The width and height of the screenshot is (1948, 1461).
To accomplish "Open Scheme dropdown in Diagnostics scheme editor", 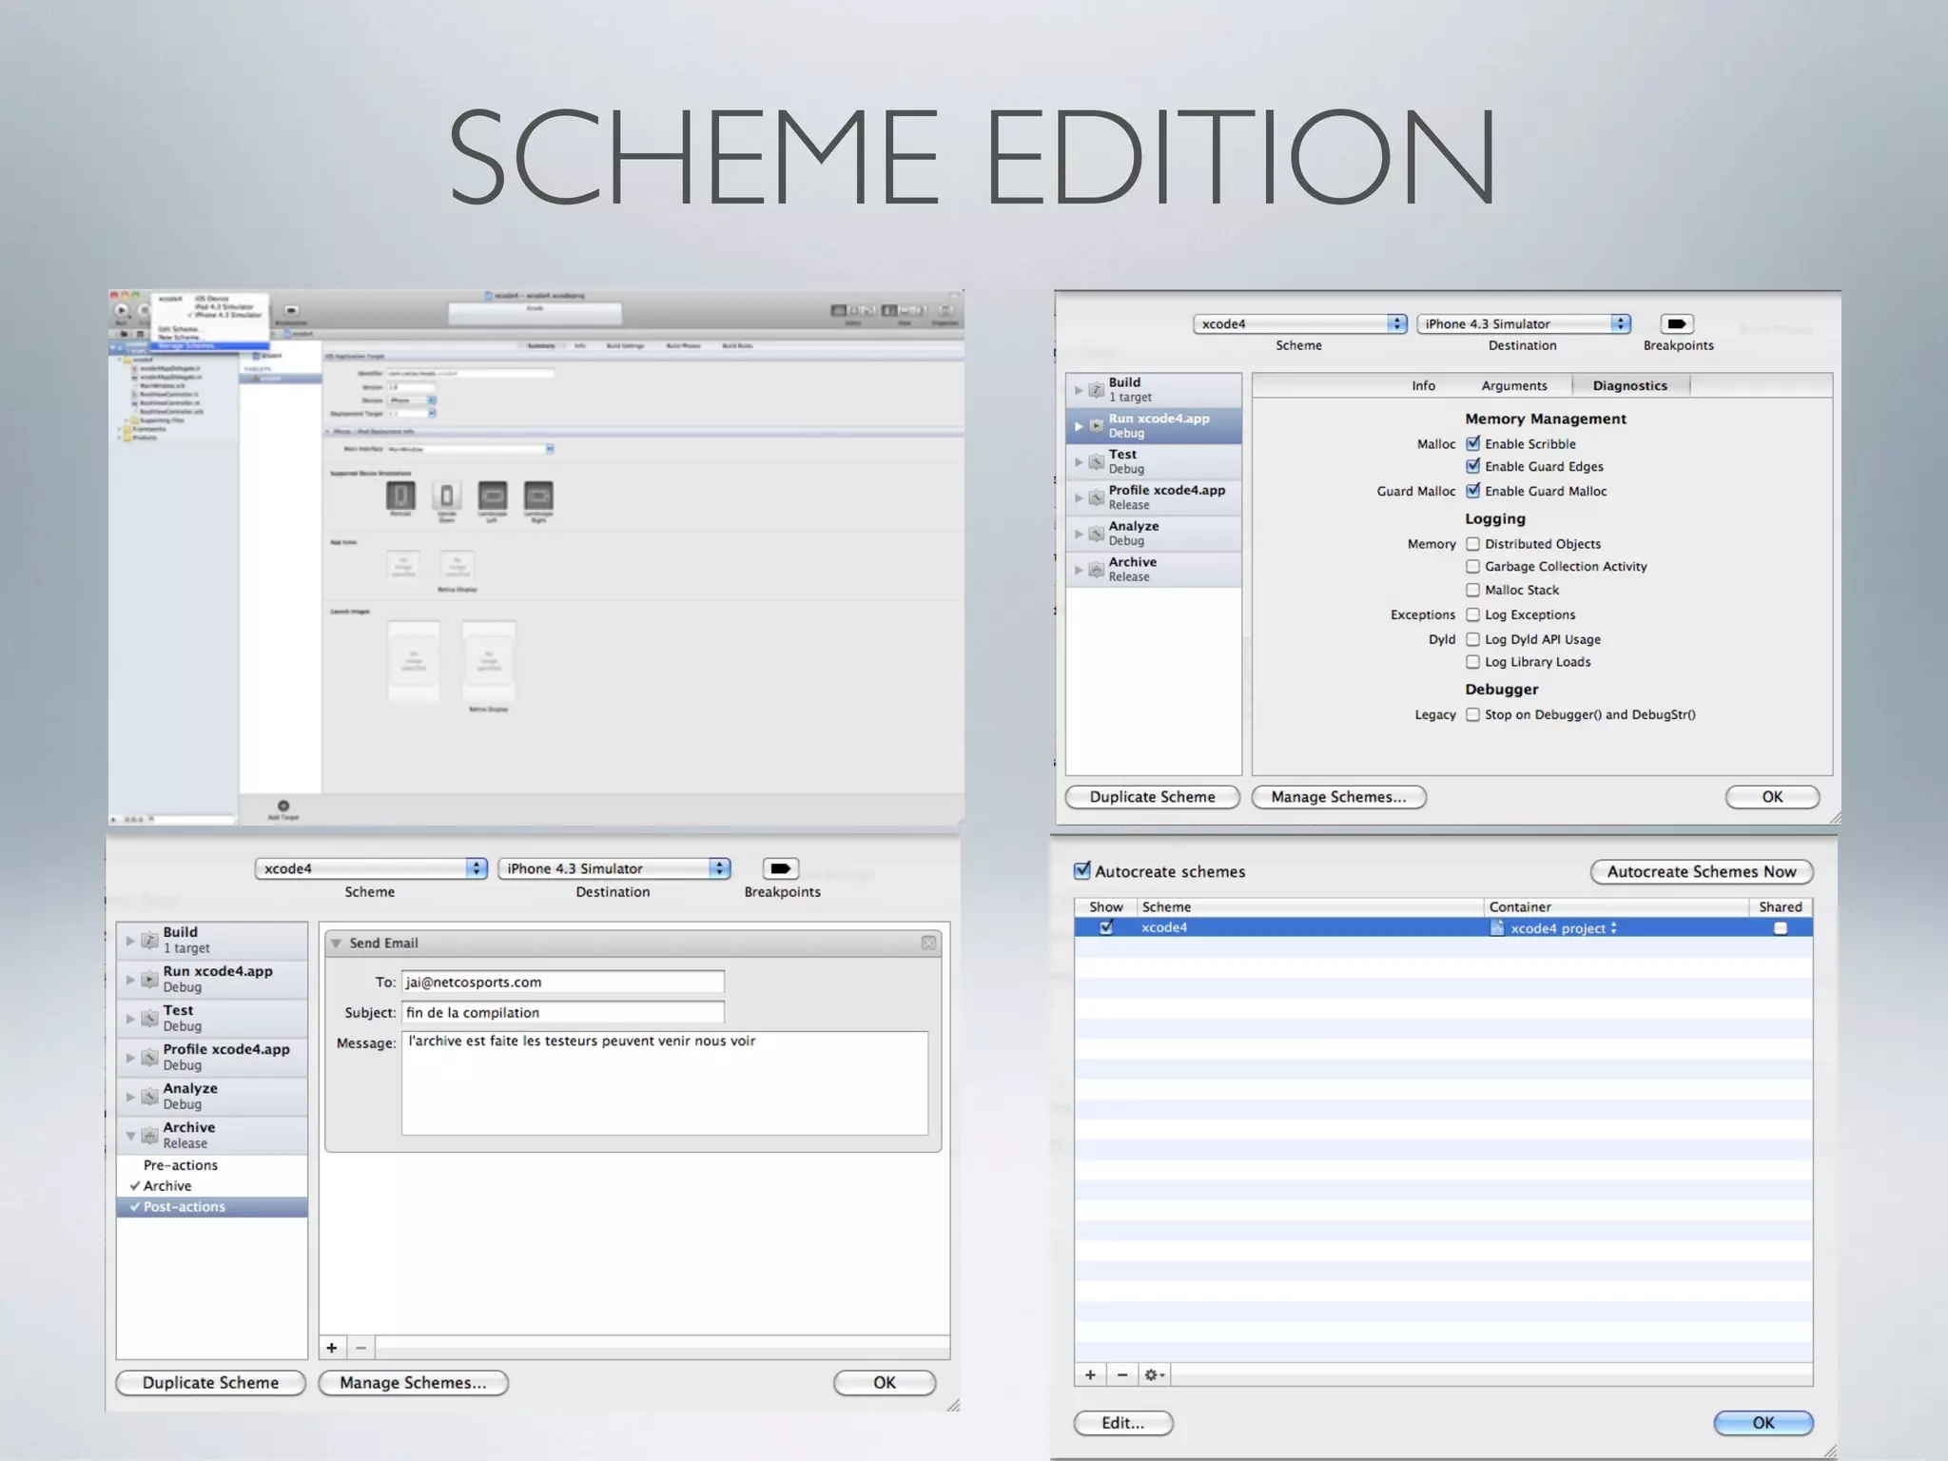I will (x=1300, y=323).
